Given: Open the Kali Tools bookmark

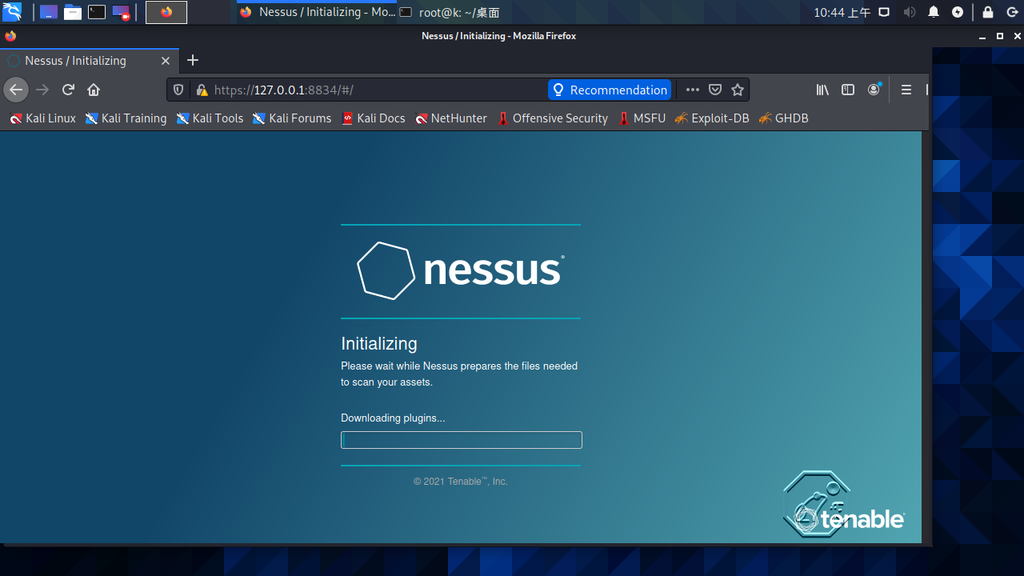Looking at the screenshot, I should pos(210,118).
